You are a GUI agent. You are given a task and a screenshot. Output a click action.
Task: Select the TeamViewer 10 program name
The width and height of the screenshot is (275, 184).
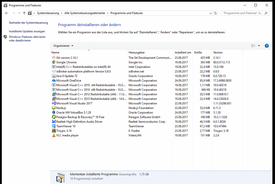click(x=66, y=126)
